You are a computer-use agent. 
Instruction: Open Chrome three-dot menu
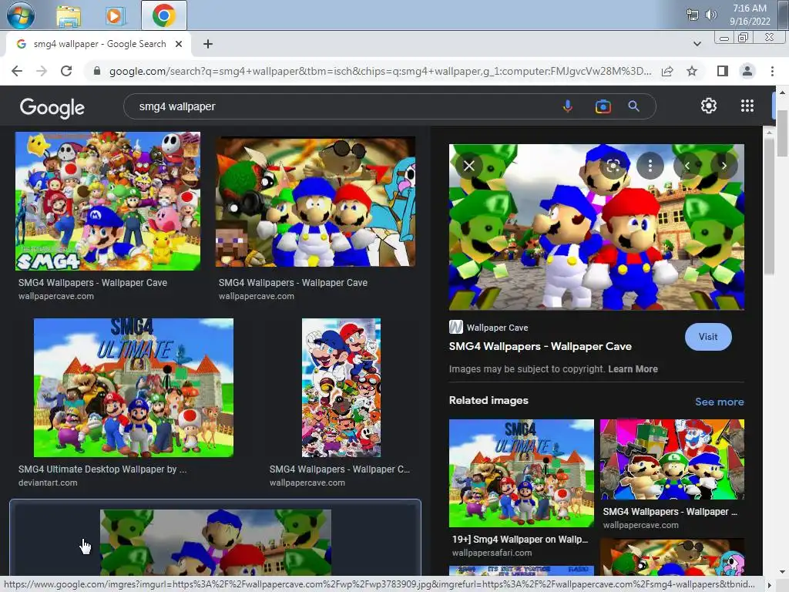[x=772, y=71]
